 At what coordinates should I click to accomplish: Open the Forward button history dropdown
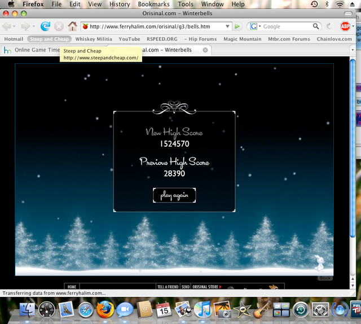pyautogui.click(x=34, y=27)
